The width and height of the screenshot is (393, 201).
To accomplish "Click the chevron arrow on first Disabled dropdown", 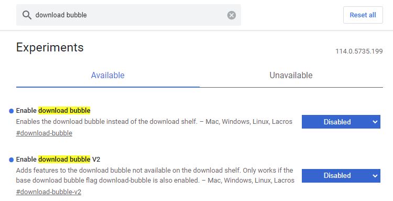I will point(375,122).
